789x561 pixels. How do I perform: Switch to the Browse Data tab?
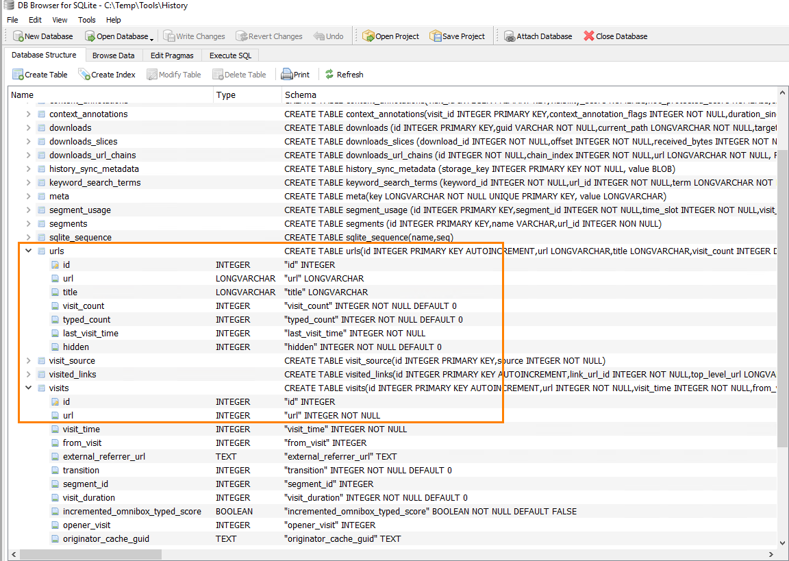click(113, 55)
